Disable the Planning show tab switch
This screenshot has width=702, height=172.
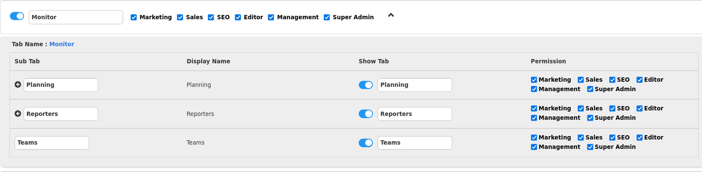[x=366, y=85]
